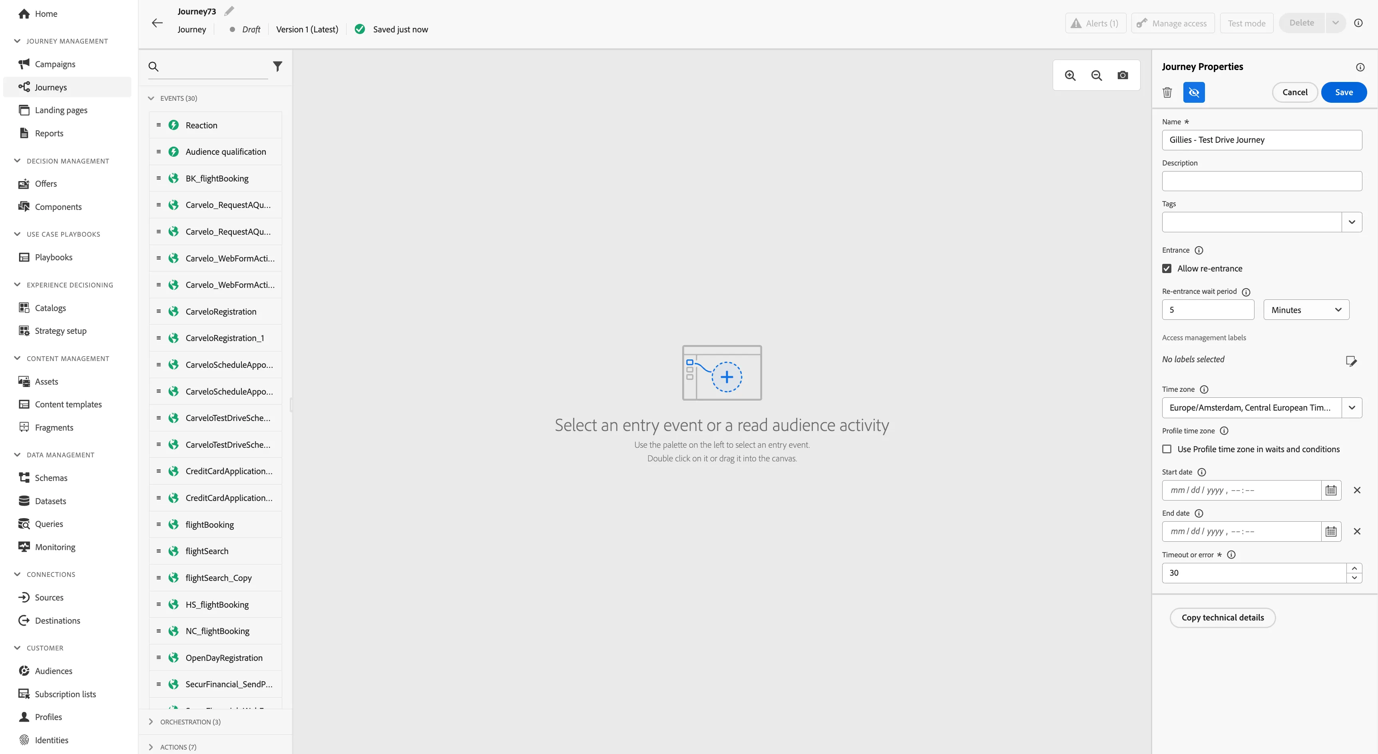Toggle the read-only field visibility eye icon
Screen dimensions: 1378x754
click(x=1194, y=93)
